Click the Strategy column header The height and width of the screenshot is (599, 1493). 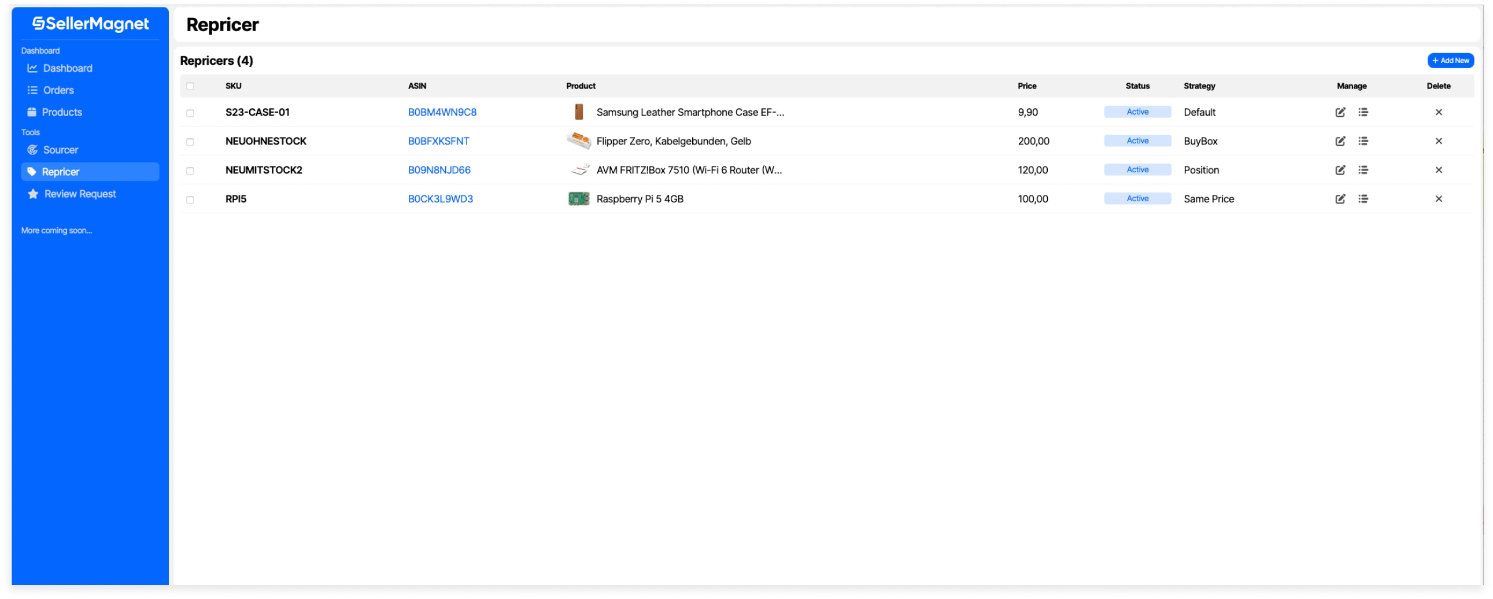(x=1199, y=86)
